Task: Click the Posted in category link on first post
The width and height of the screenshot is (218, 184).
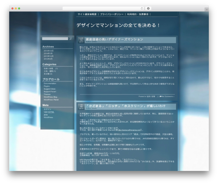Action: point(151,97)
